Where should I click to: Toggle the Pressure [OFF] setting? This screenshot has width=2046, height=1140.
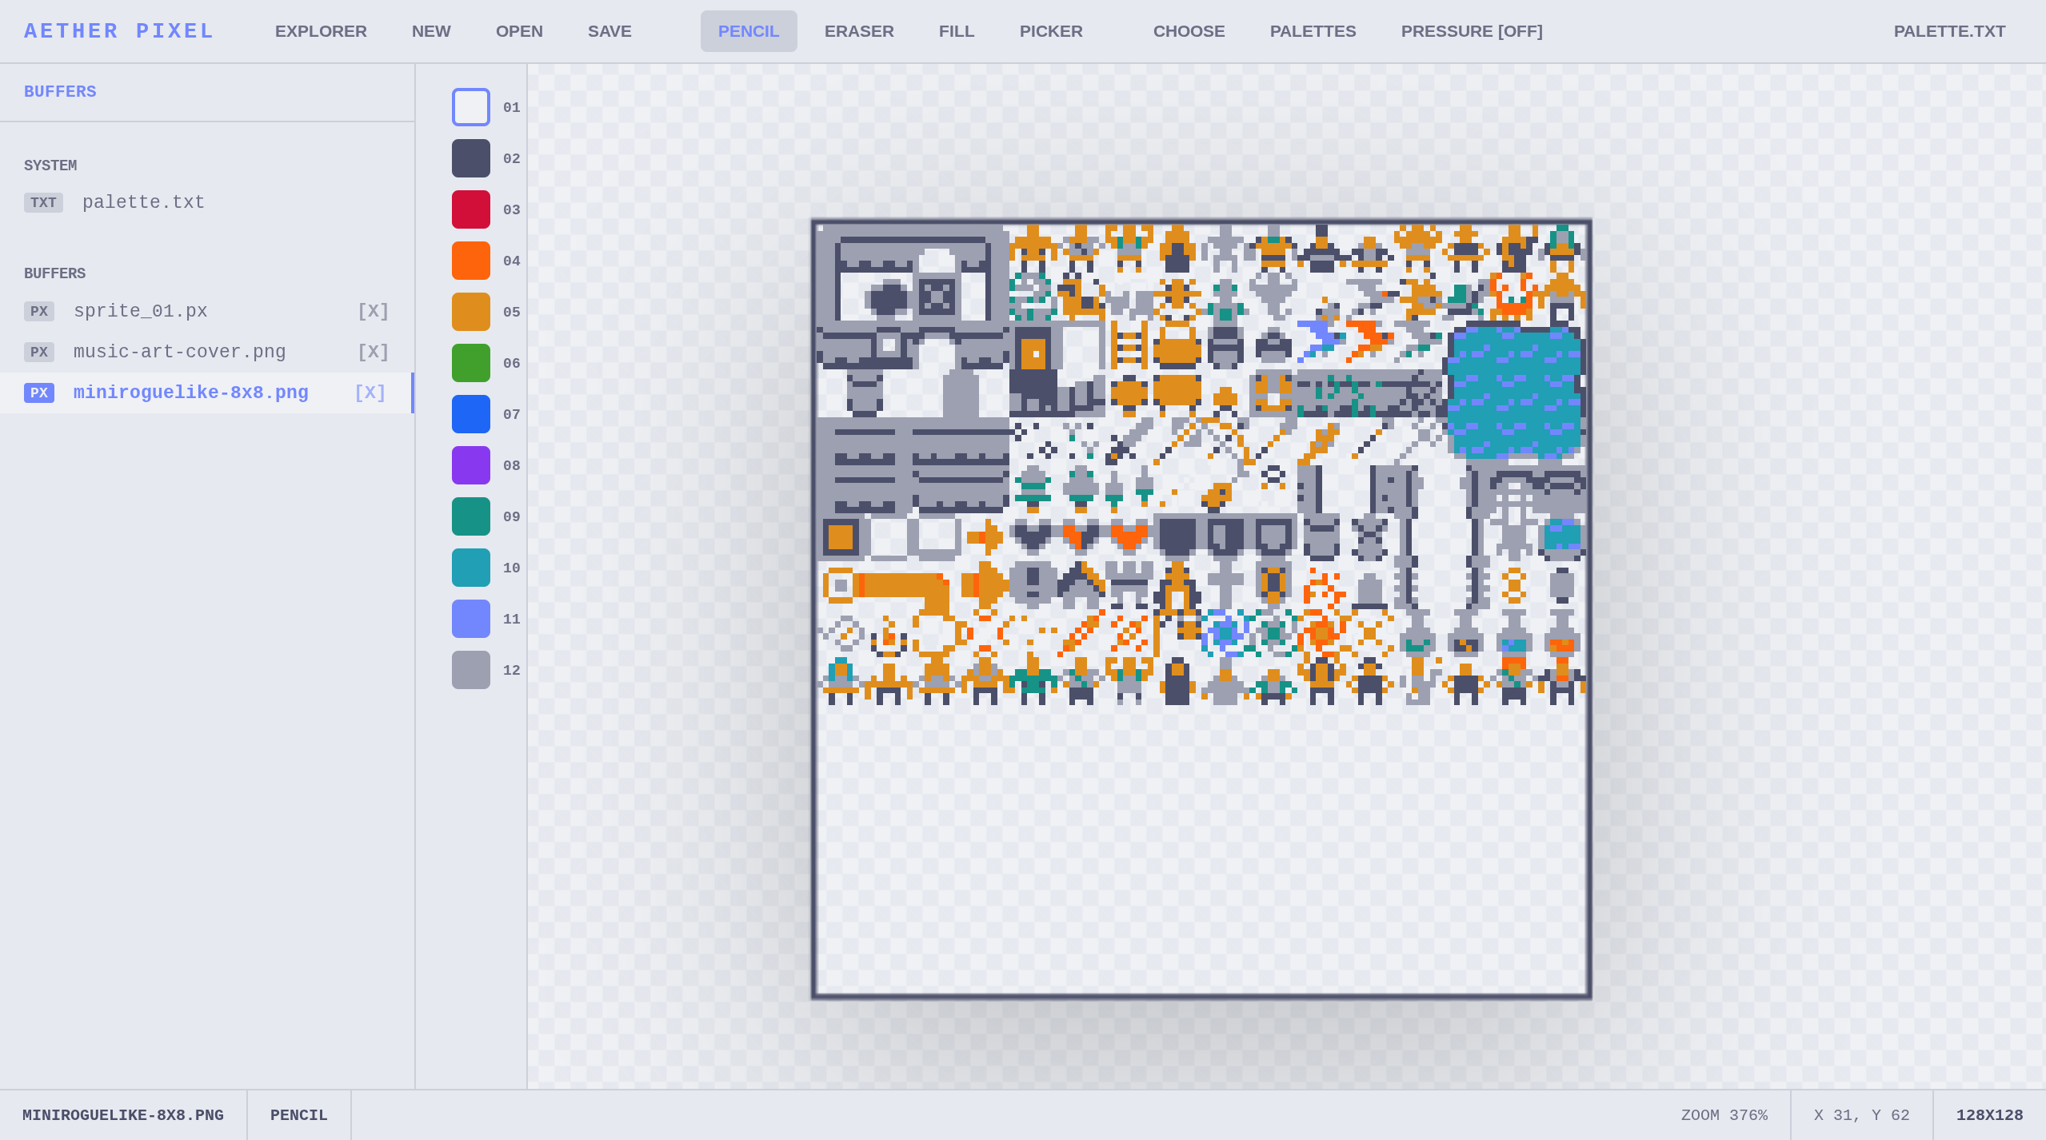point(1471,31)
